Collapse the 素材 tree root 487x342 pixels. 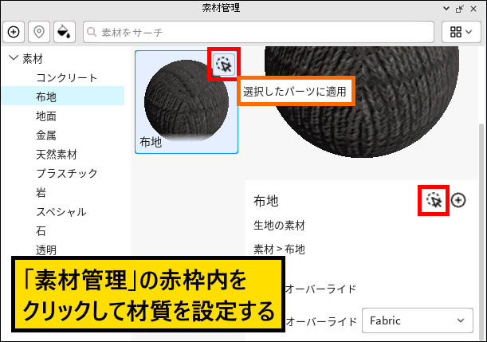click(14, 57)
